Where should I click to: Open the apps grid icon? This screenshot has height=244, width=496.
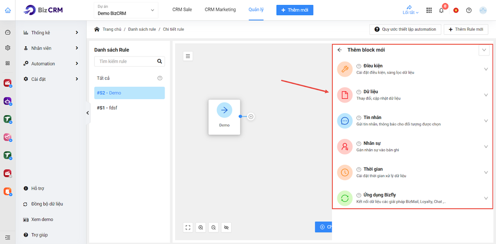(429, 10)
